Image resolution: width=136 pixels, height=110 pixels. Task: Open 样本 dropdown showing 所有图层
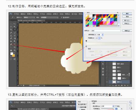pyautogui.click(x=50, y=18)
